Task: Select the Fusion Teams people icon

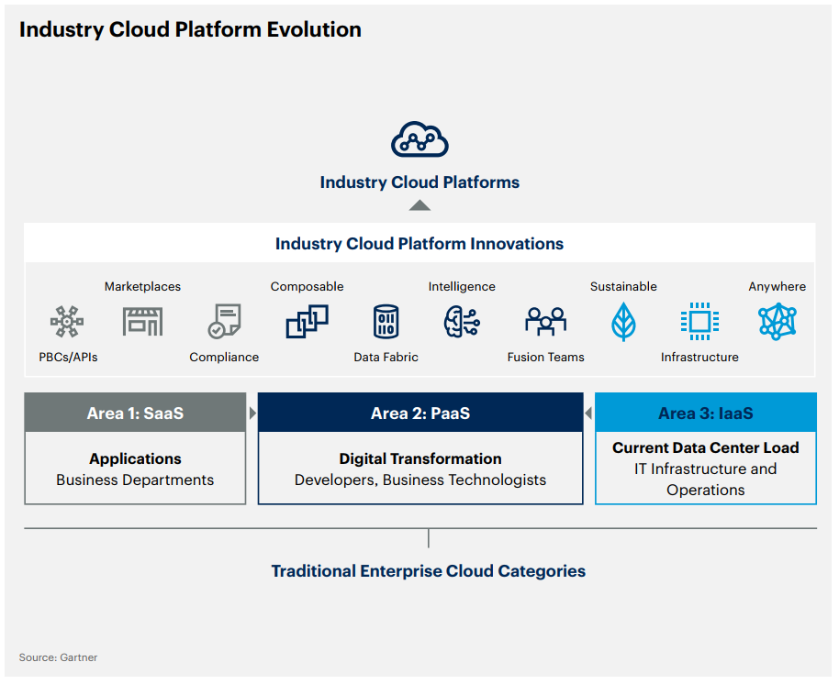Action: pos(546,321)
